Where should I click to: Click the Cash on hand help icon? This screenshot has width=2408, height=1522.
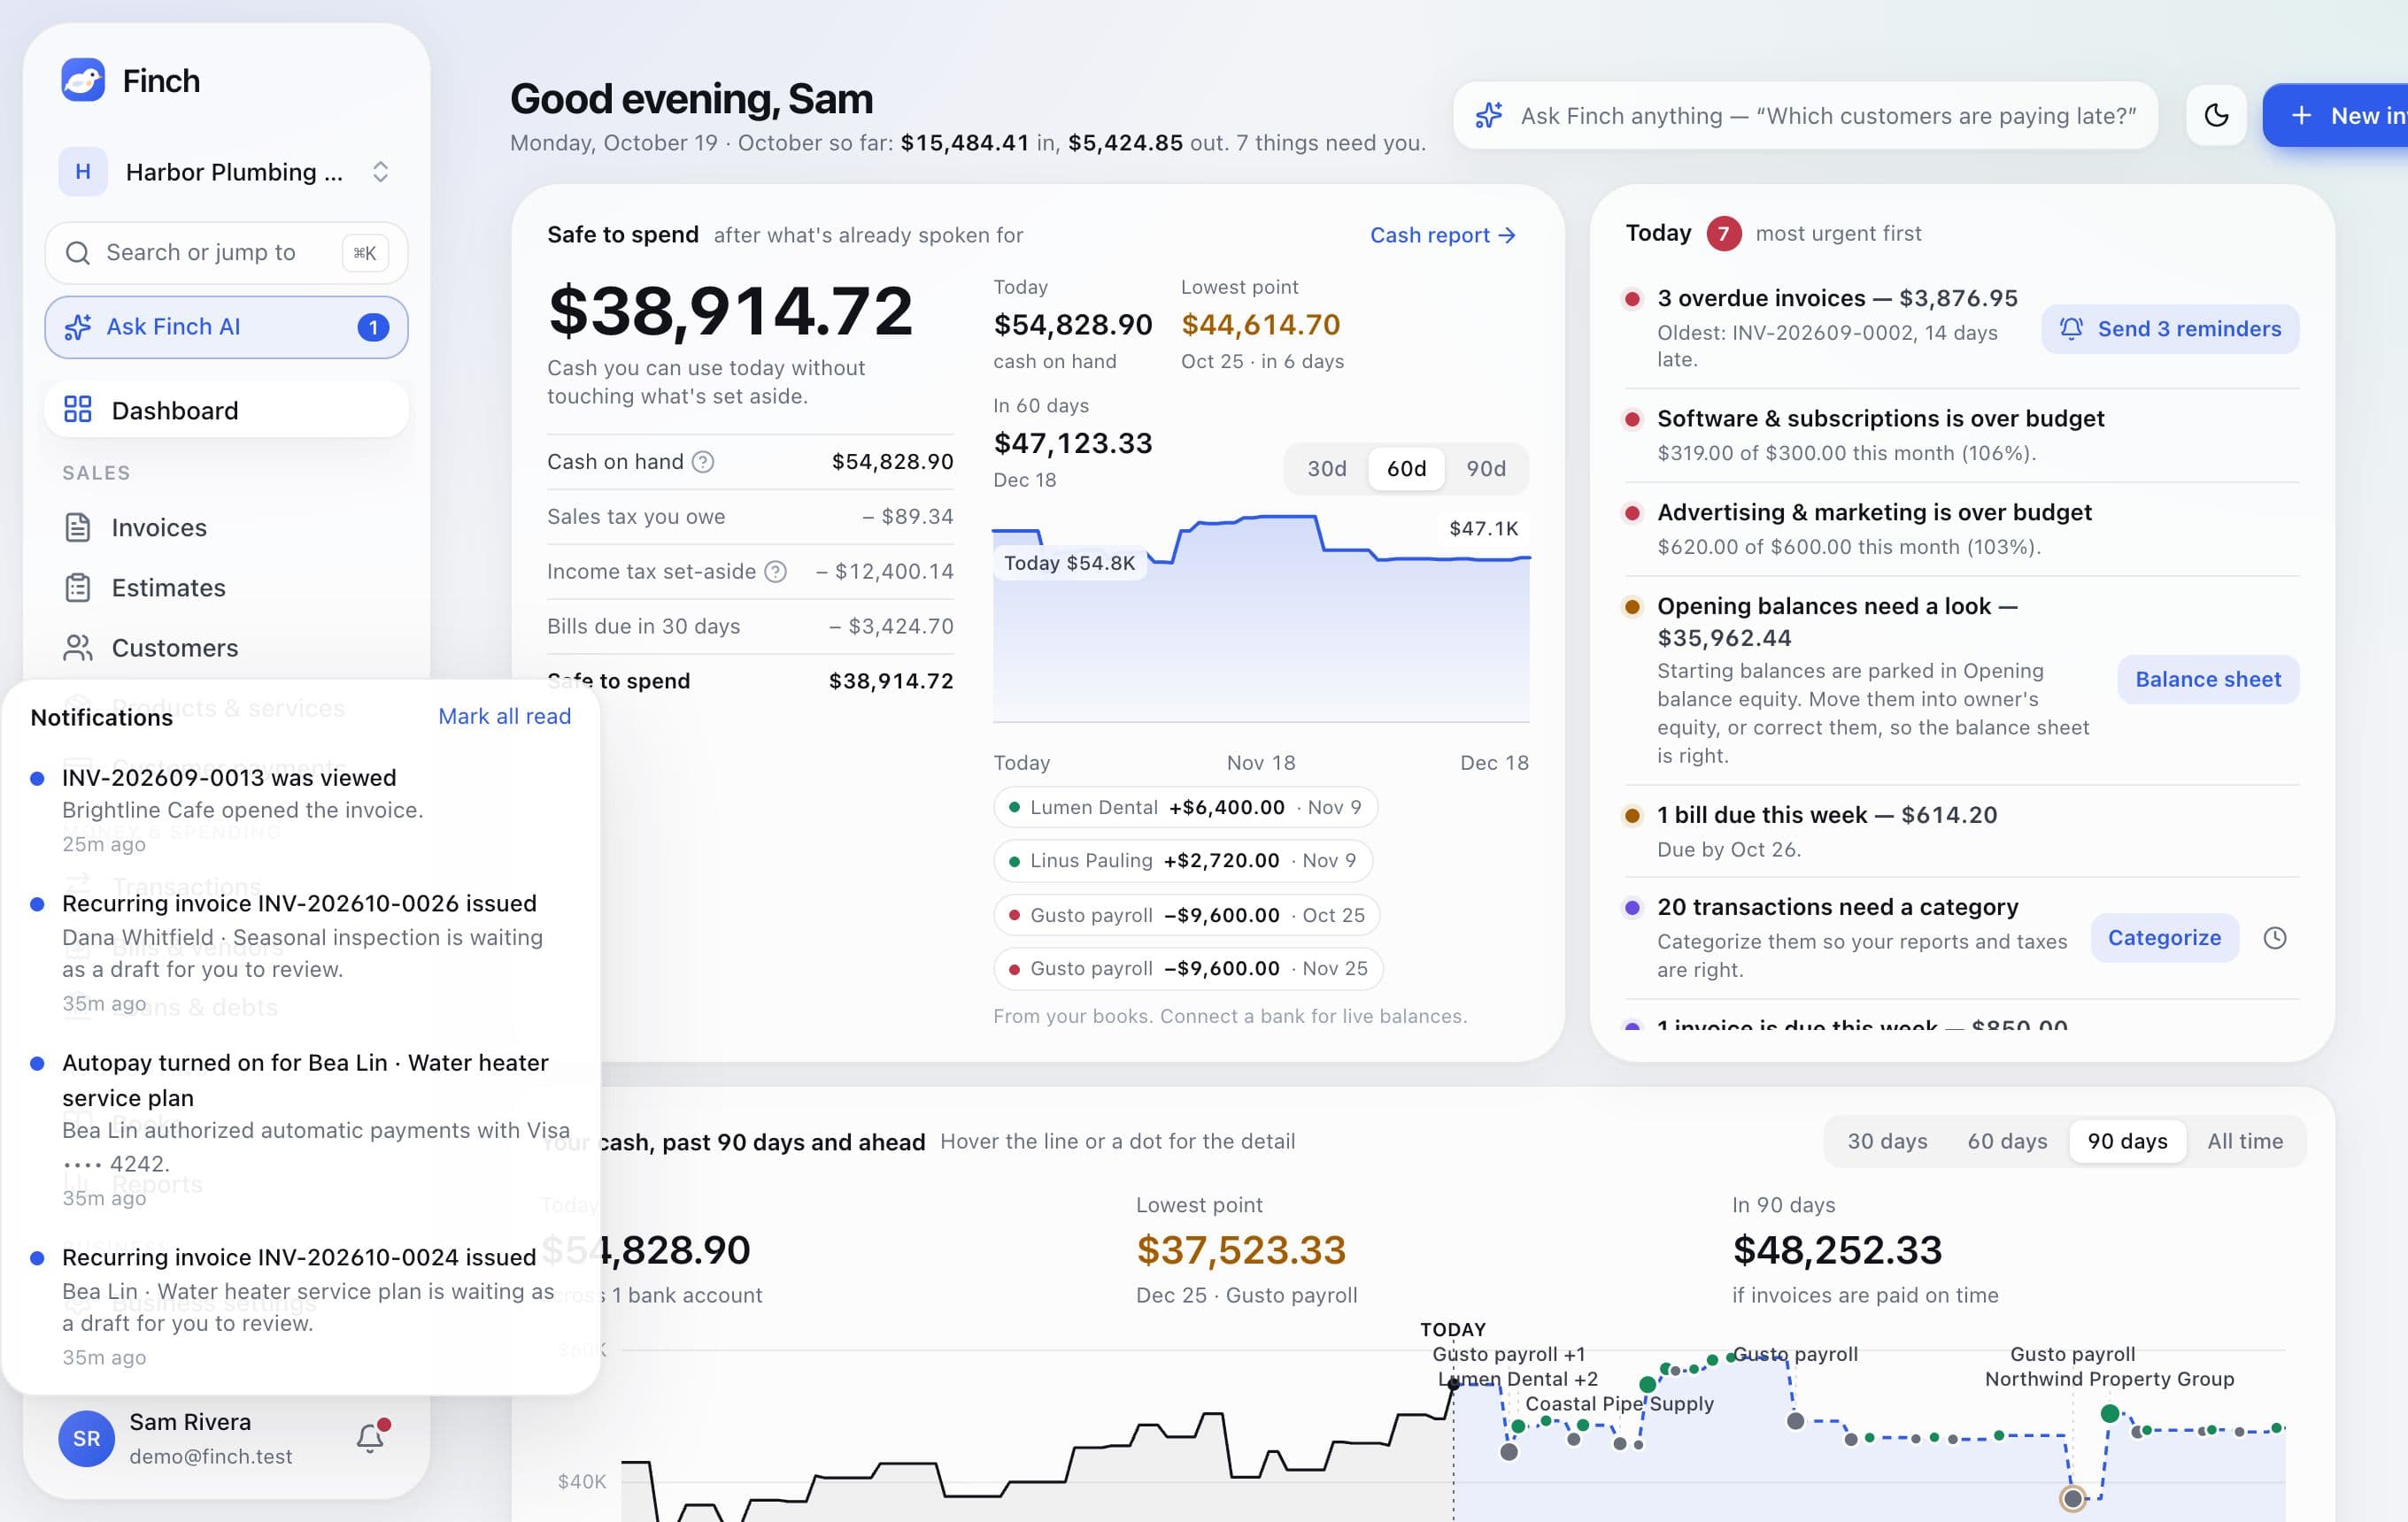703,462
